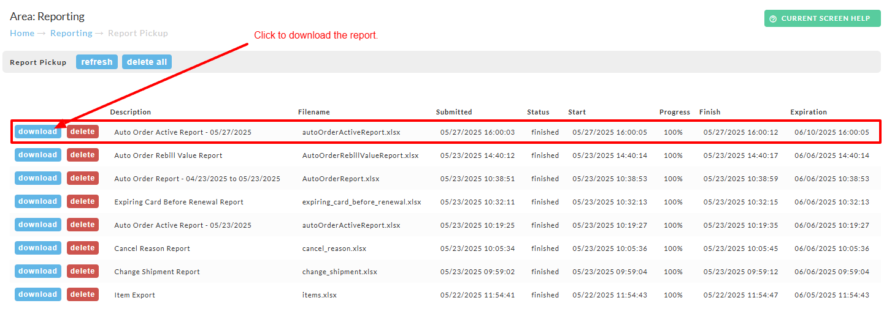
Task: Click description Item Export
Action: pyautogui.click(x=134, y=295)
